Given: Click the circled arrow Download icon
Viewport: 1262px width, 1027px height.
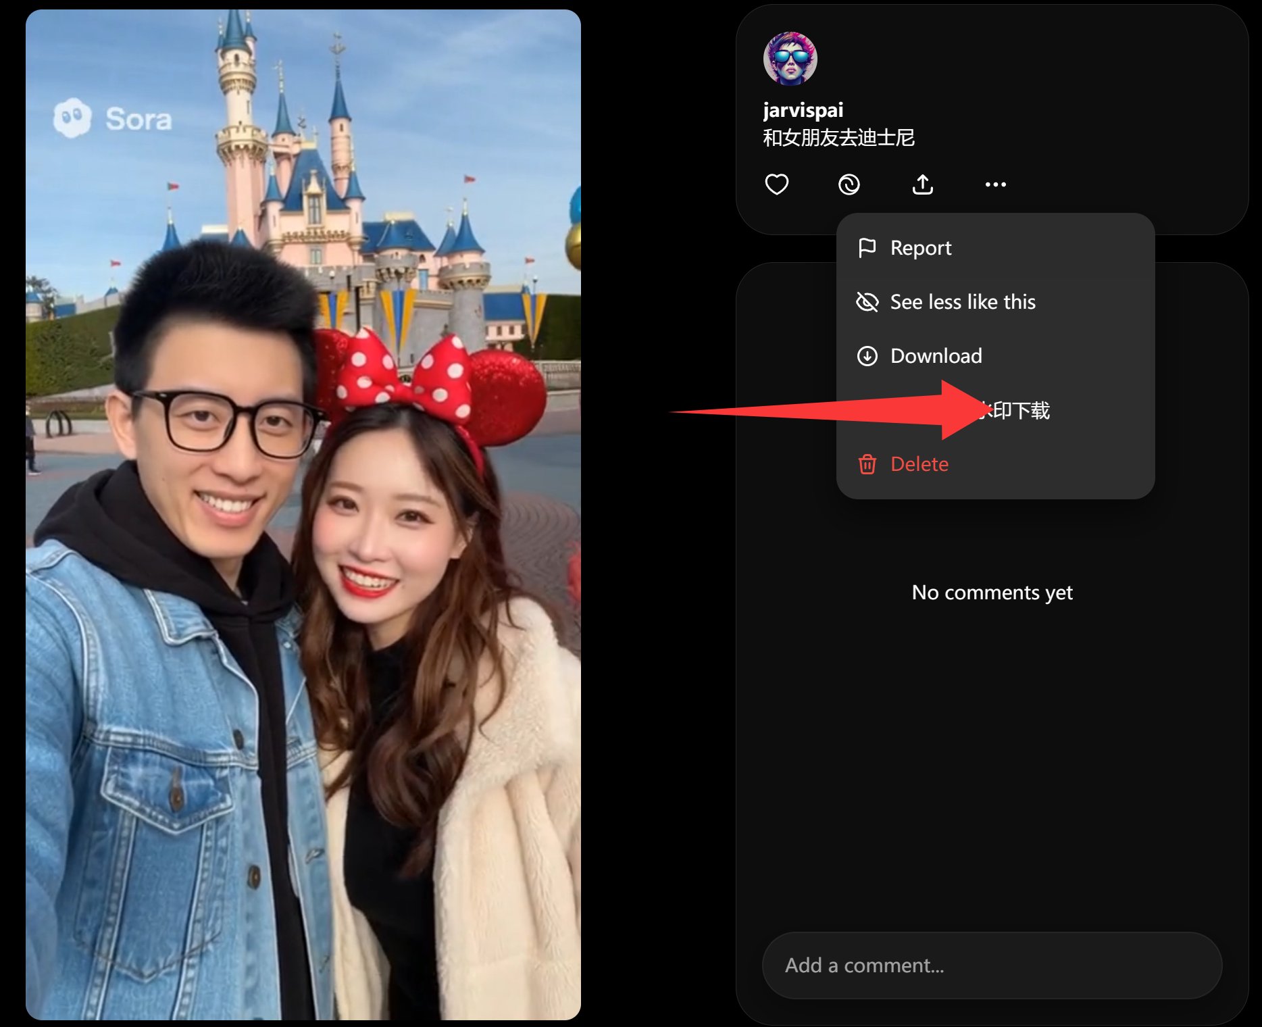Looking at the screenshot, I should (x=867, y=356).
